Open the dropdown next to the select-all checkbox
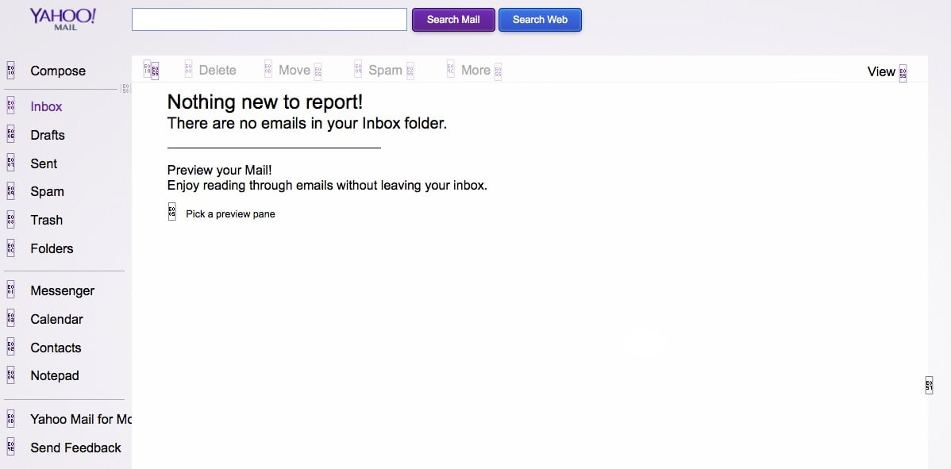951x469 pixels. (155, 71)
